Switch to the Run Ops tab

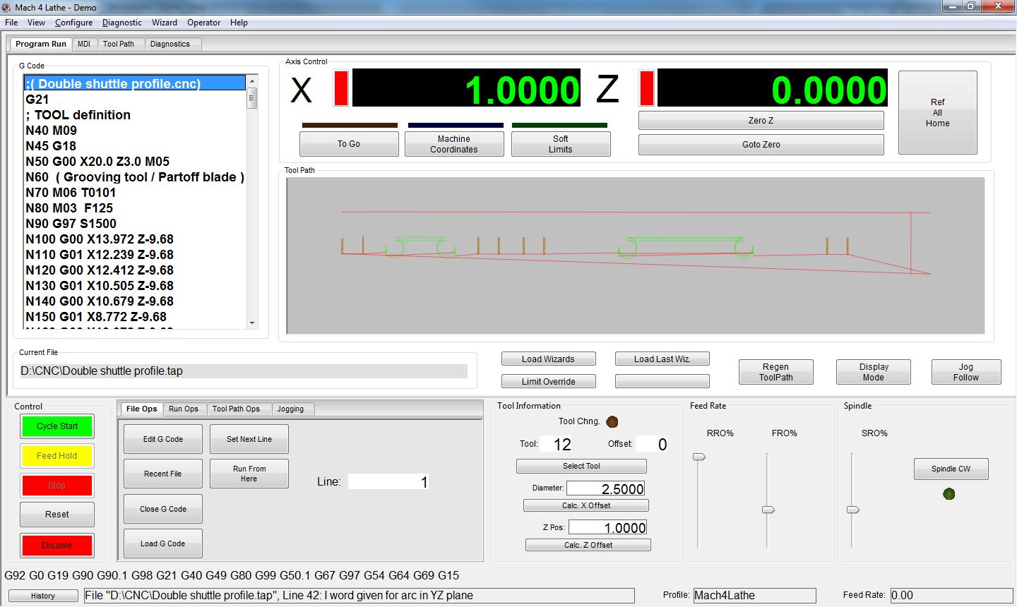pyautogui.click(x=184, y=409)
